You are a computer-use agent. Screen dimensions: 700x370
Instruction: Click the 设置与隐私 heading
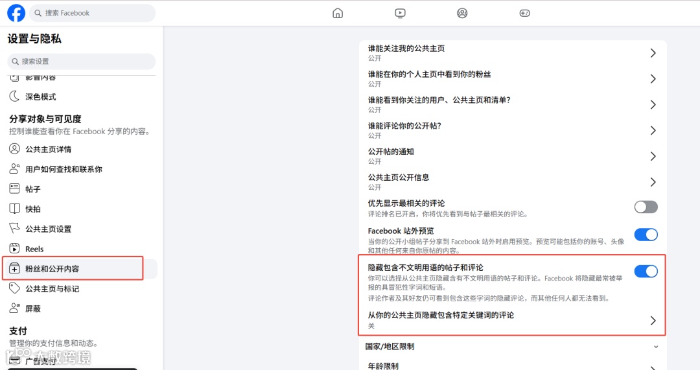(34, 39)
